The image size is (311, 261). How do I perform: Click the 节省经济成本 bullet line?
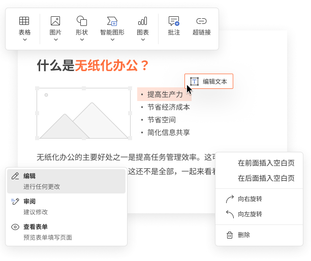pyautogui.click(x=166, y=107)
